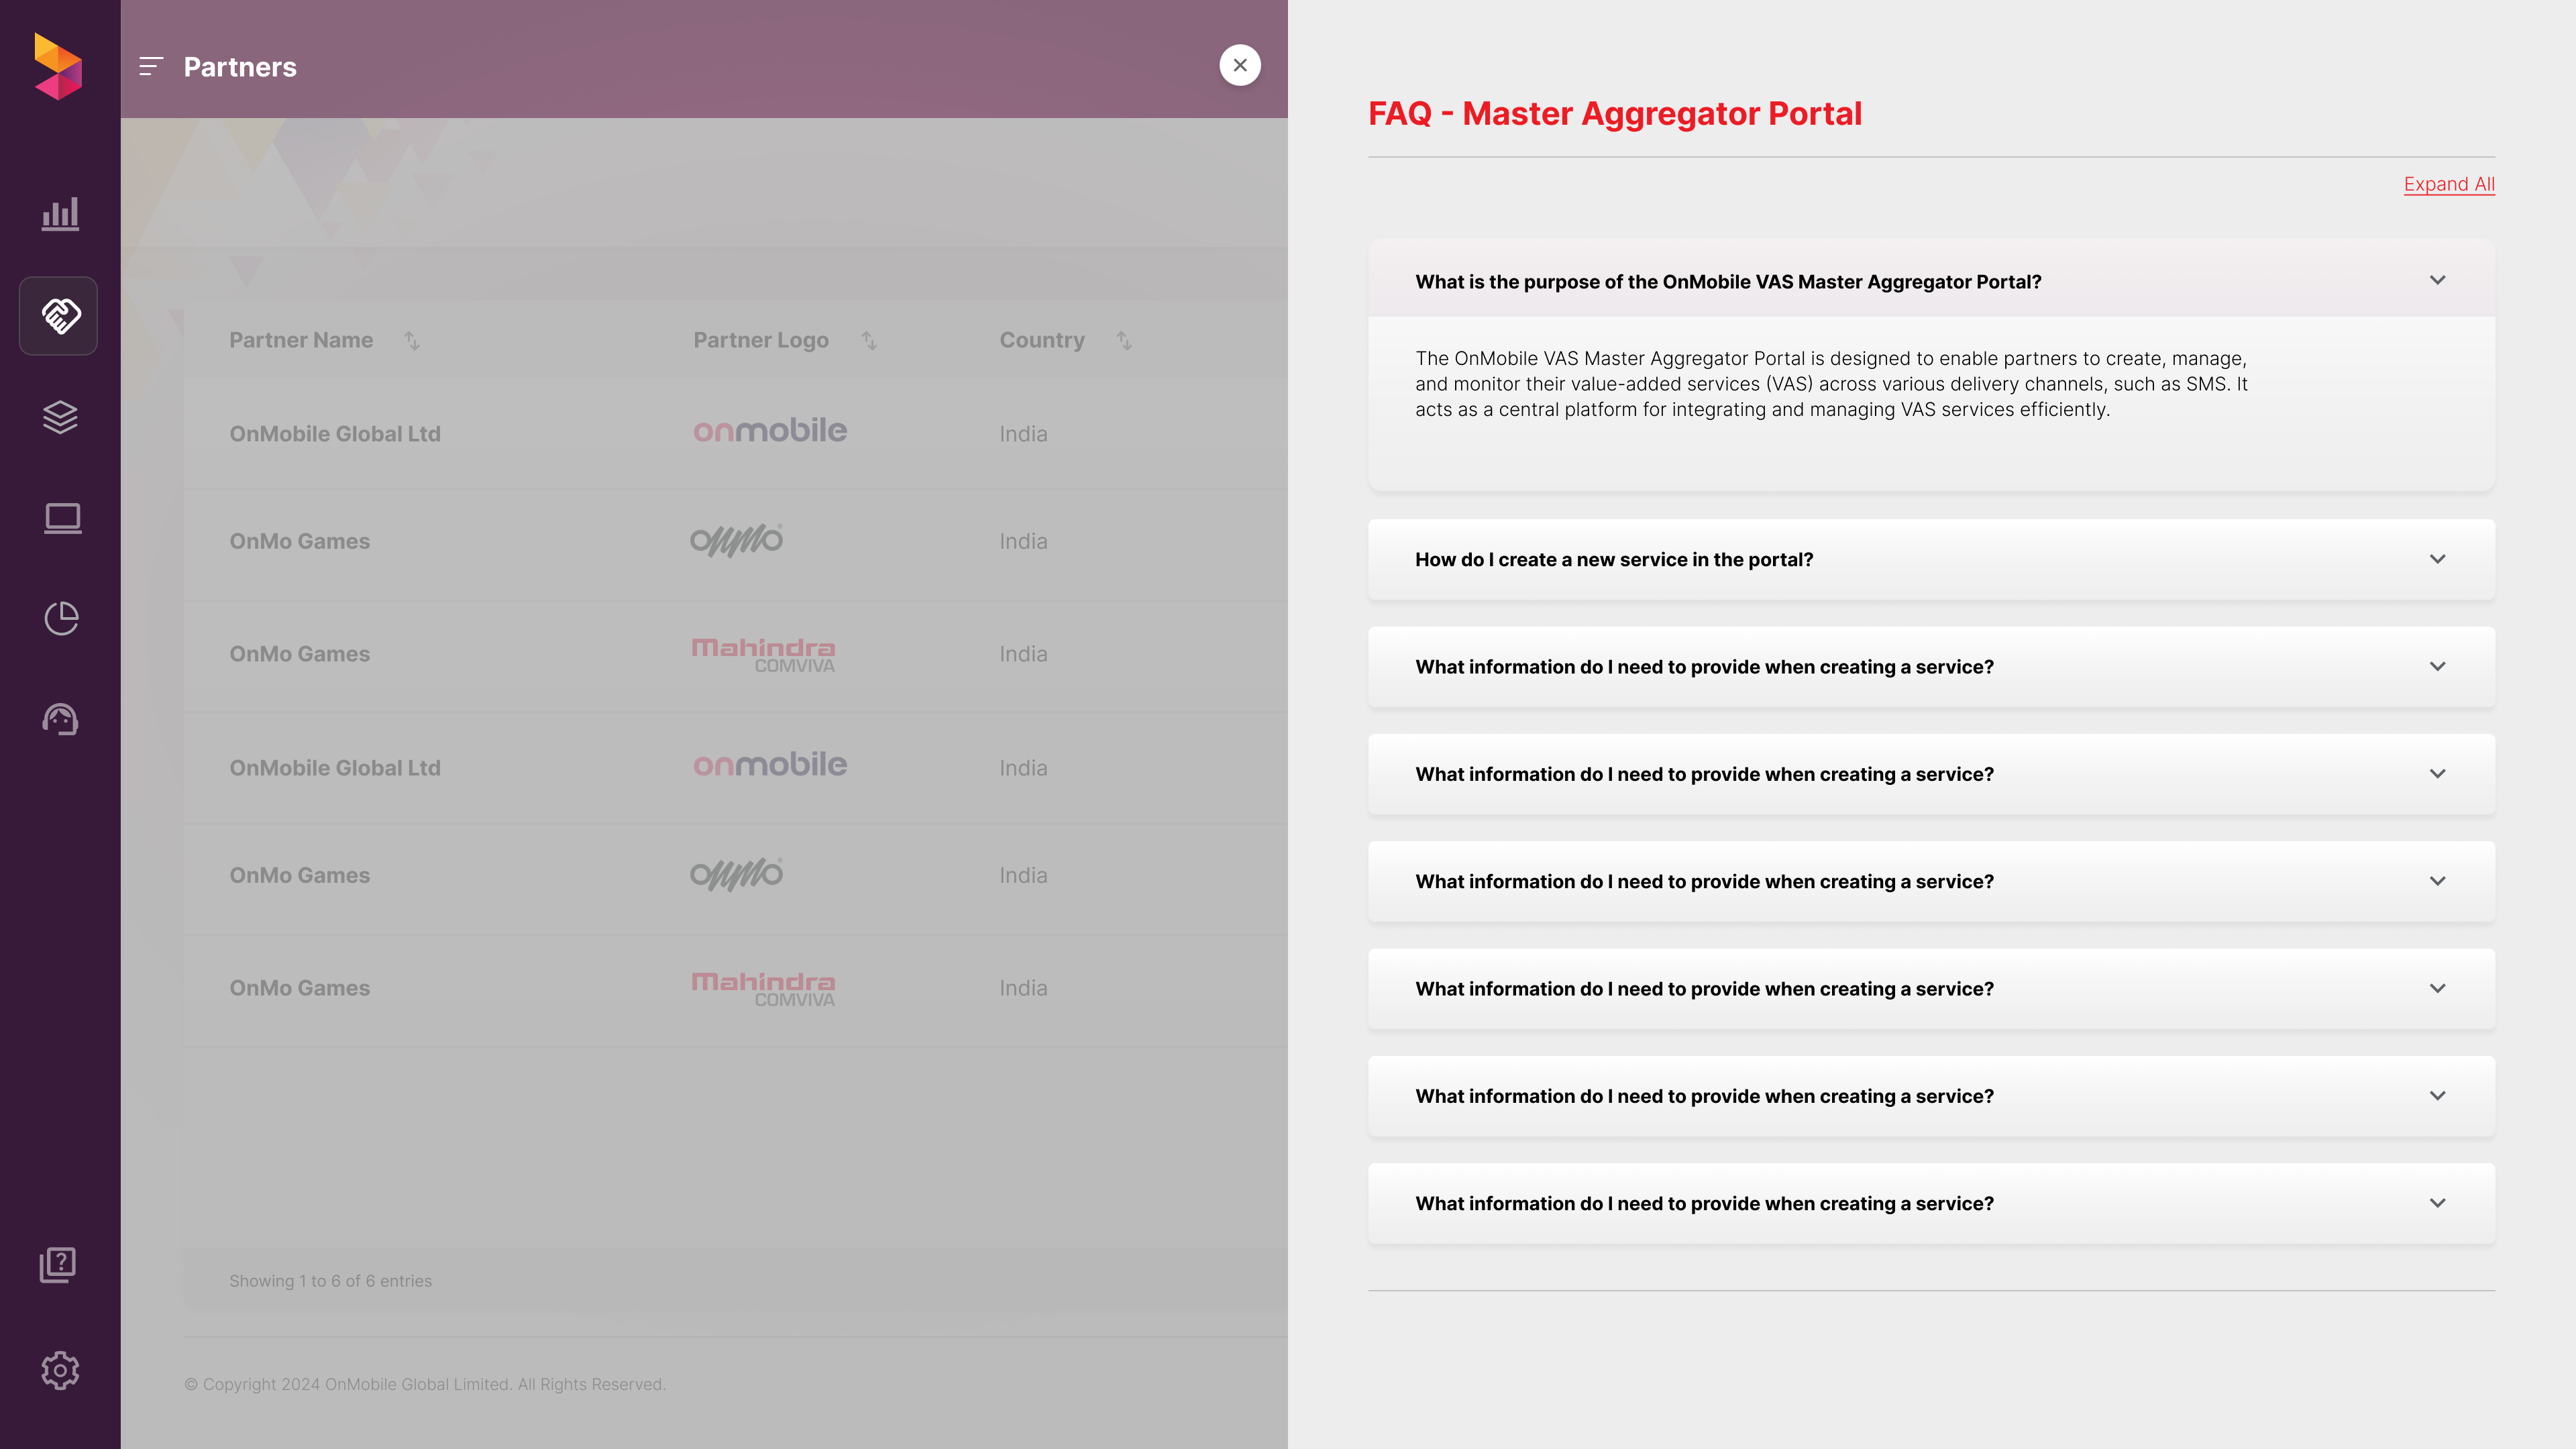
Task: Close the FAQ panel with X button
Action: [x=1240, y=65]
